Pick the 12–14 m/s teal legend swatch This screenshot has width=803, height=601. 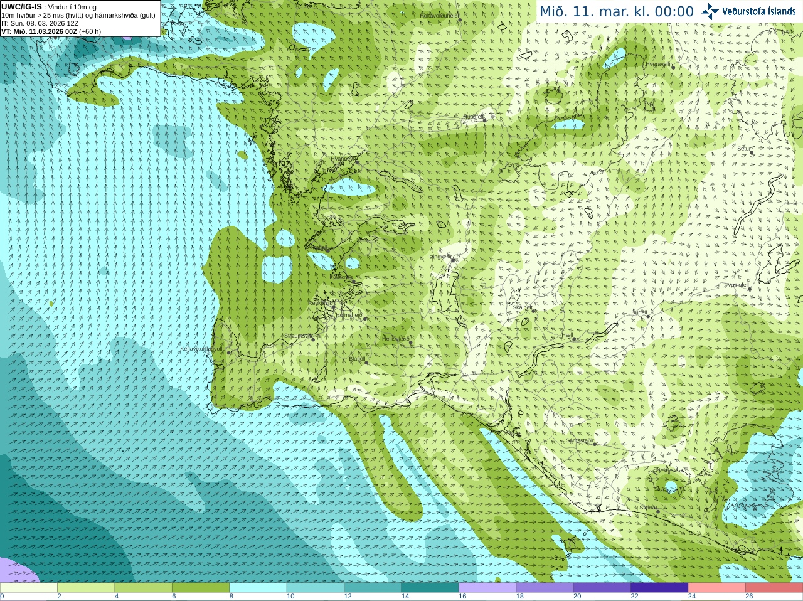[373, 588]
